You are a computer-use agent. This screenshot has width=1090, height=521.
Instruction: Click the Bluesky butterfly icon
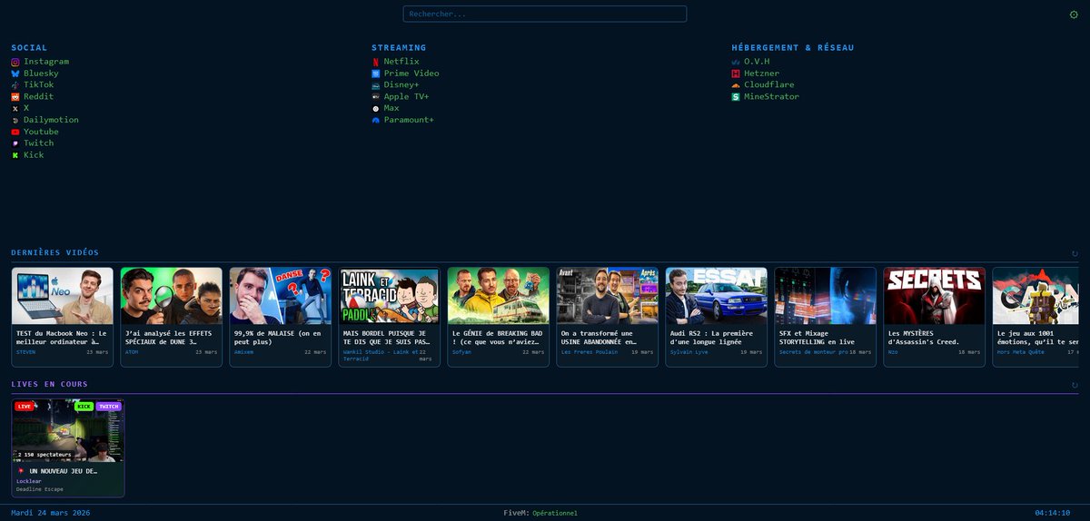(x=15, y=74)
